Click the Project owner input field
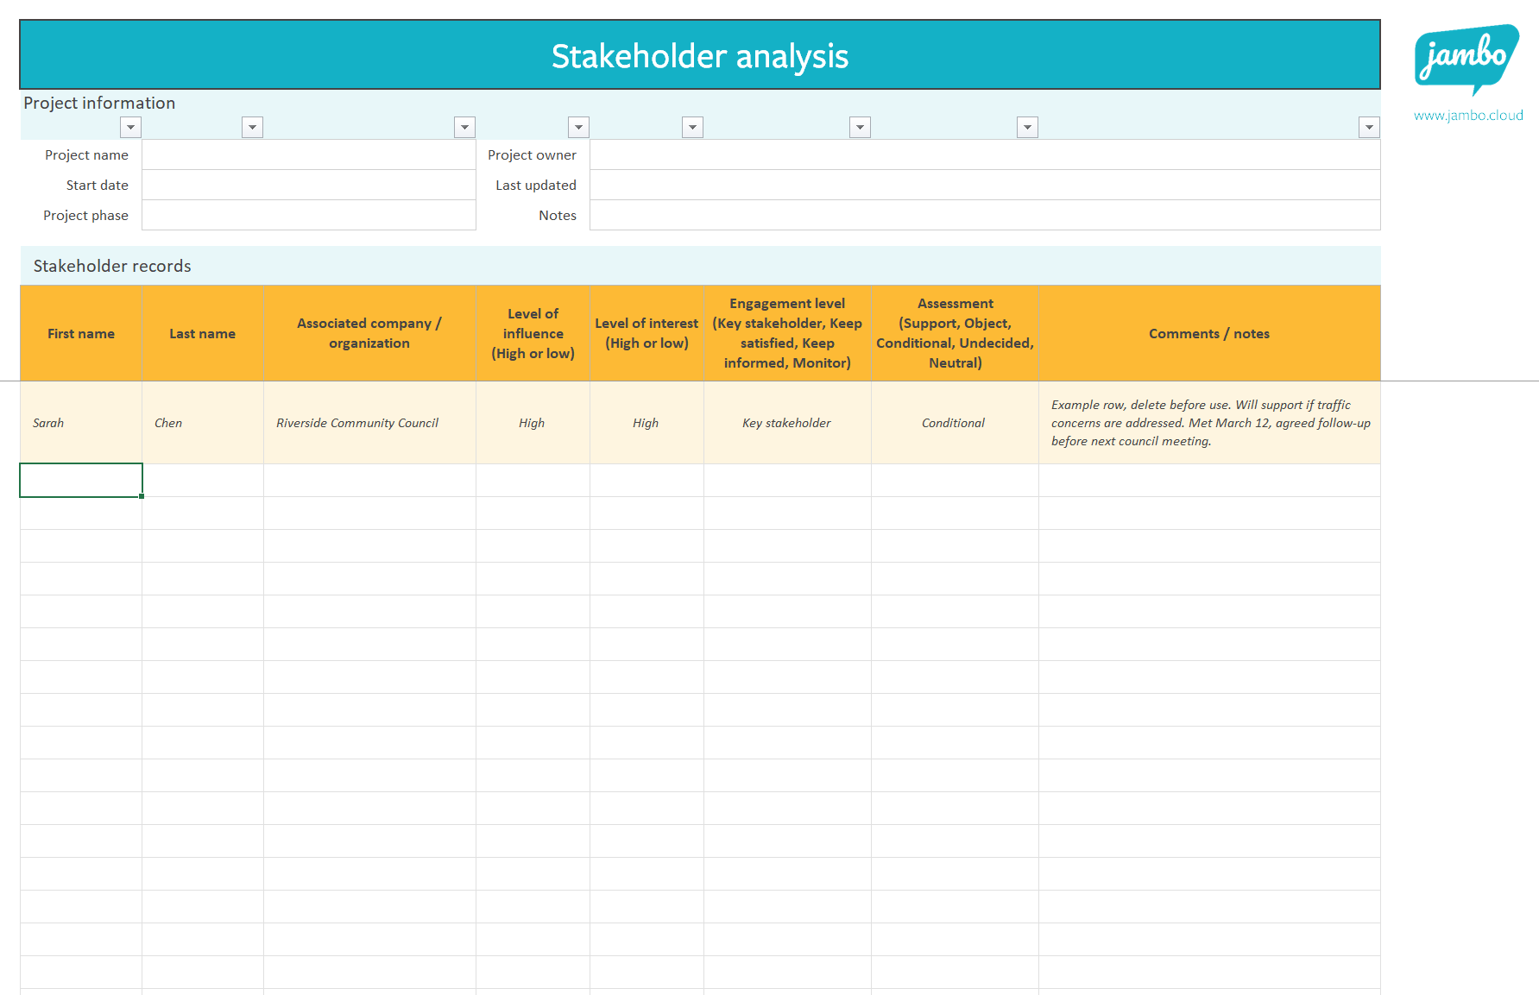The image size is (1539, 995). click(985, 155)
